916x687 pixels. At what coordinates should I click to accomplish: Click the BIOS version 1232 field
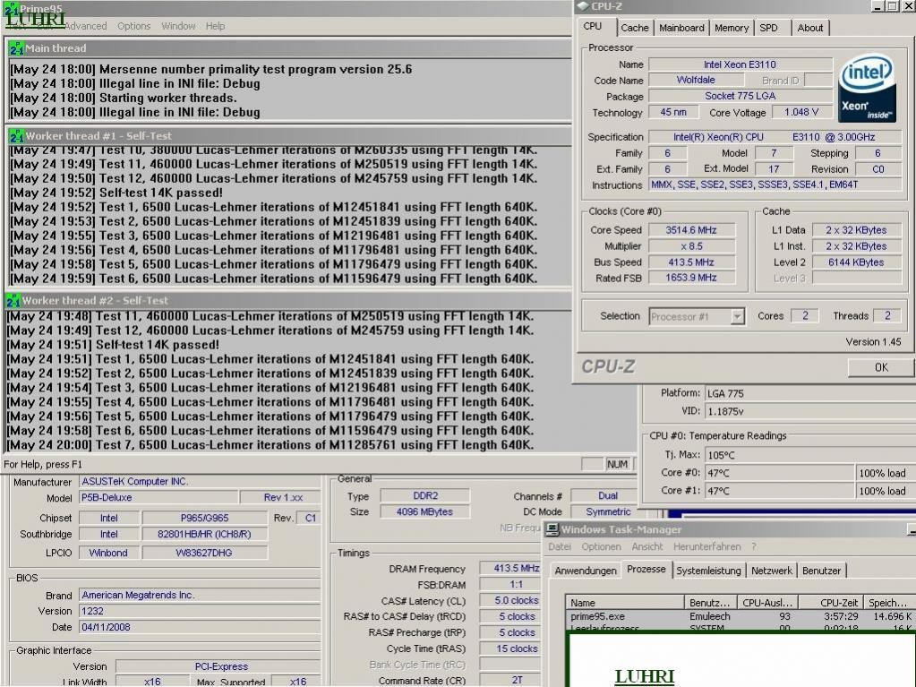(199, 611)
